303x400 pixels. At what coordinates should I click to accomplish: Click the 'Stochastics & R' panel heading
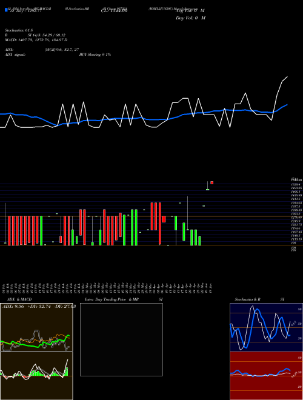248,299
